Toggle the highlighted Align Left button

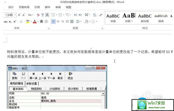54,21
